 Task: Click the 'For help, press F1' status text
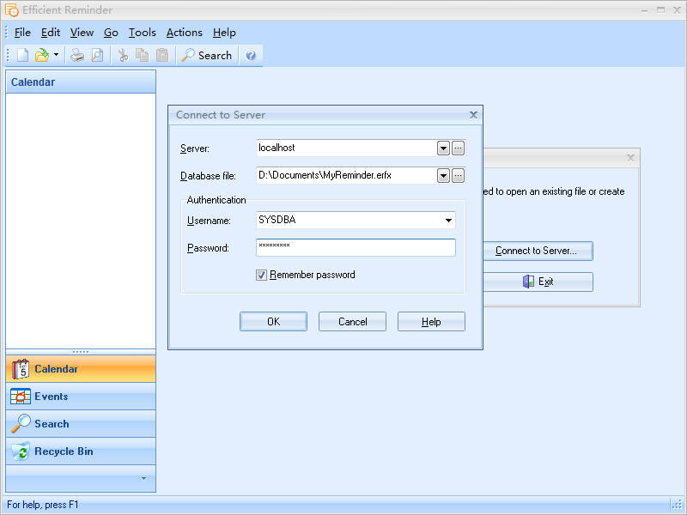click(43, 505)
